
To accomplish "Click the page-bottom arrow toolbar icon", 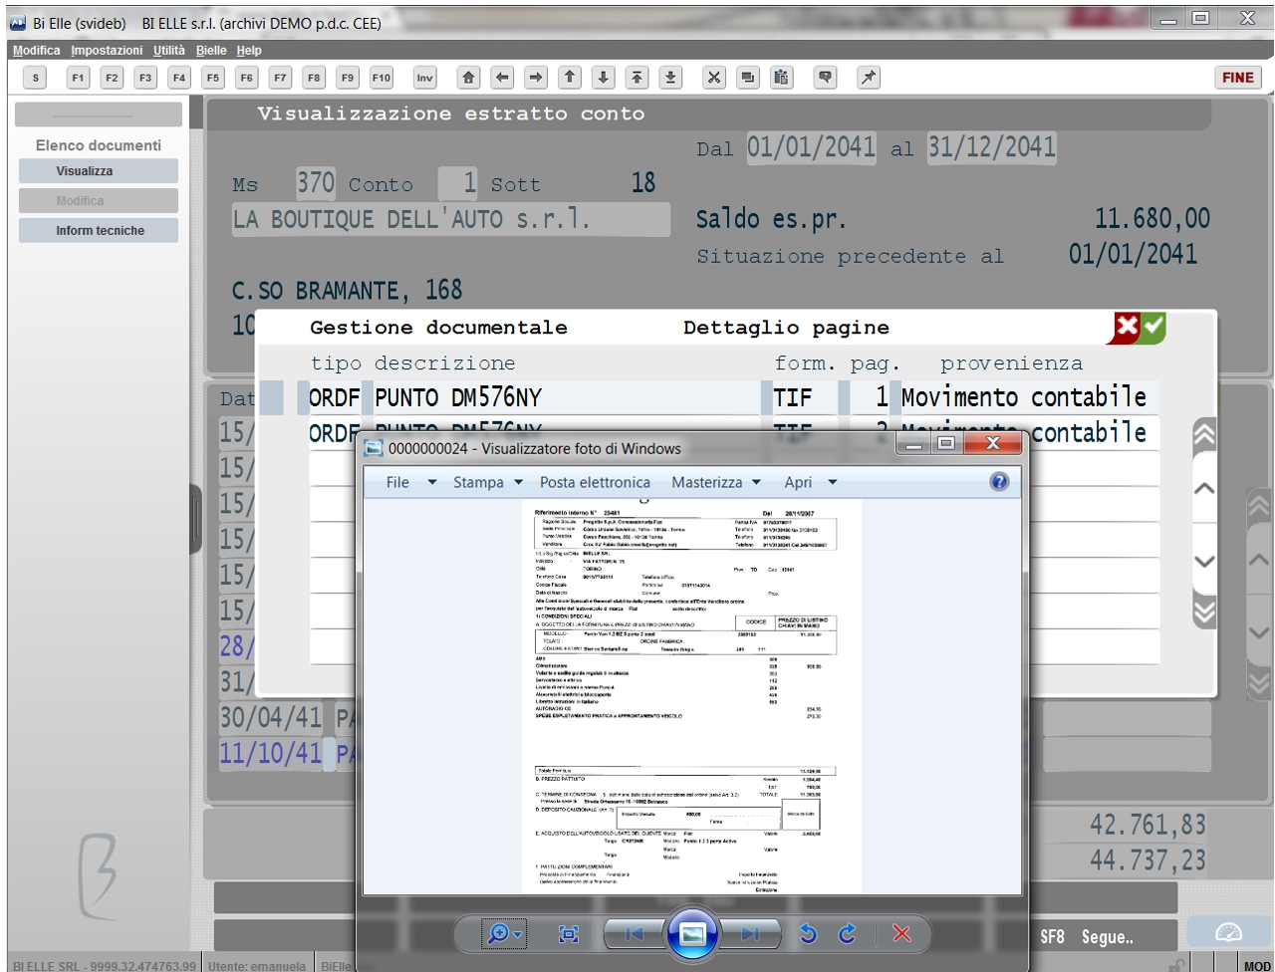I will 671,78.
